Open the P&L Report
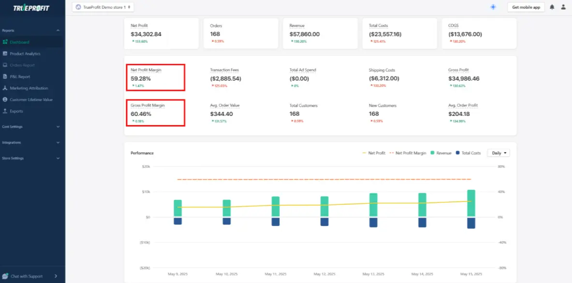 pos(19,76)
